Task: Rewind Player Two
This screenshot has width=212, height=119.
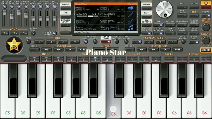Action: pyautogui.click(x=141, y=50)
